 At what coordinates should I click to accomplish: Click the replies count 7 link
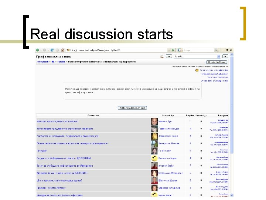[190, 166]
